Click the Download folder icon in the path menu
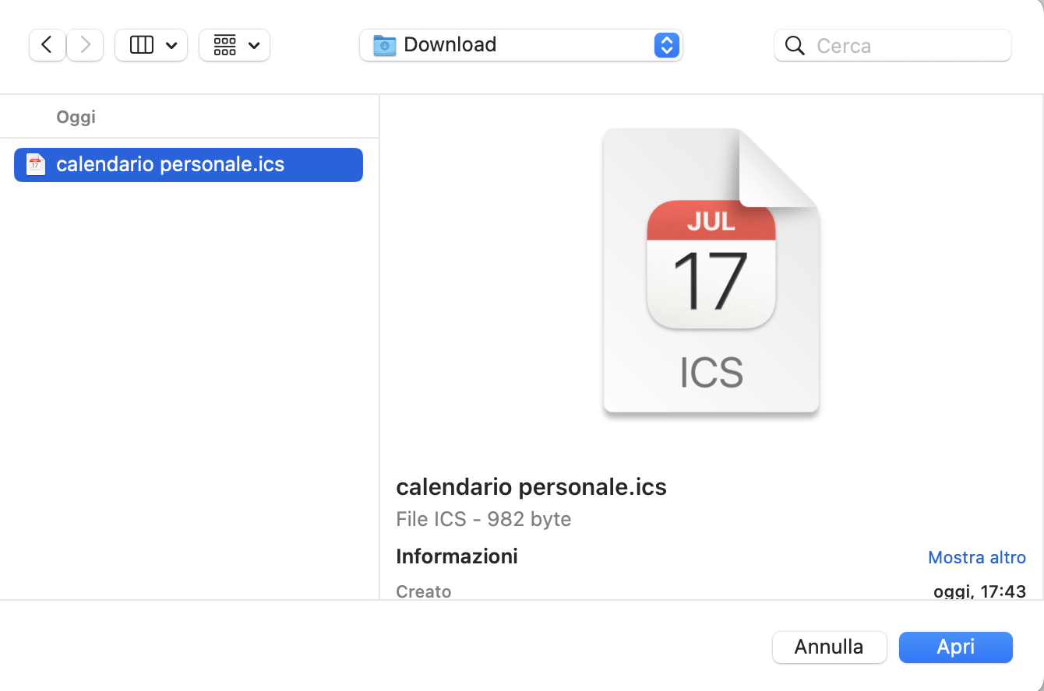This screenshot has width=1044, height=691. click(385, 45)
